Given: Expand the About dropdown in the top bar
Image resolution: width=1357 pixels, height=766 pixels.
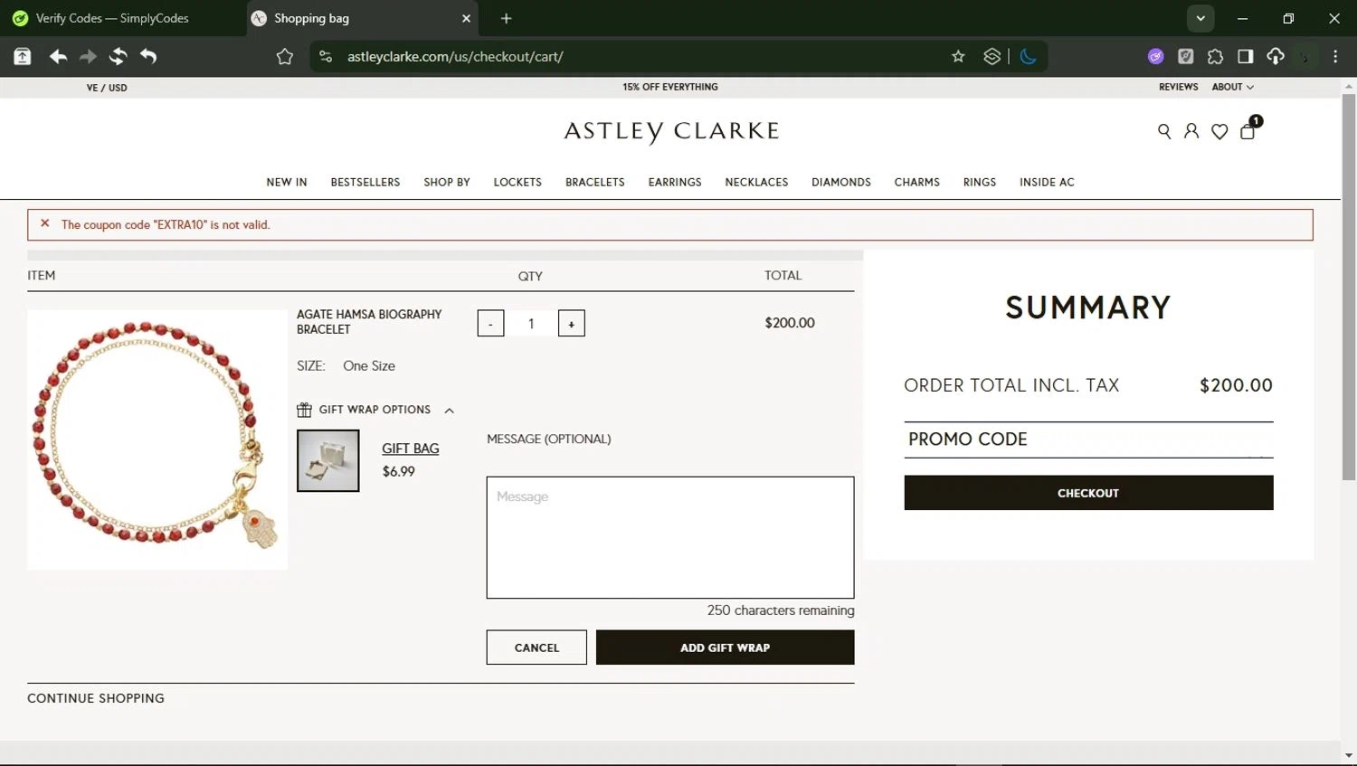Looking at the screenshot, I should pos(1232,87).
